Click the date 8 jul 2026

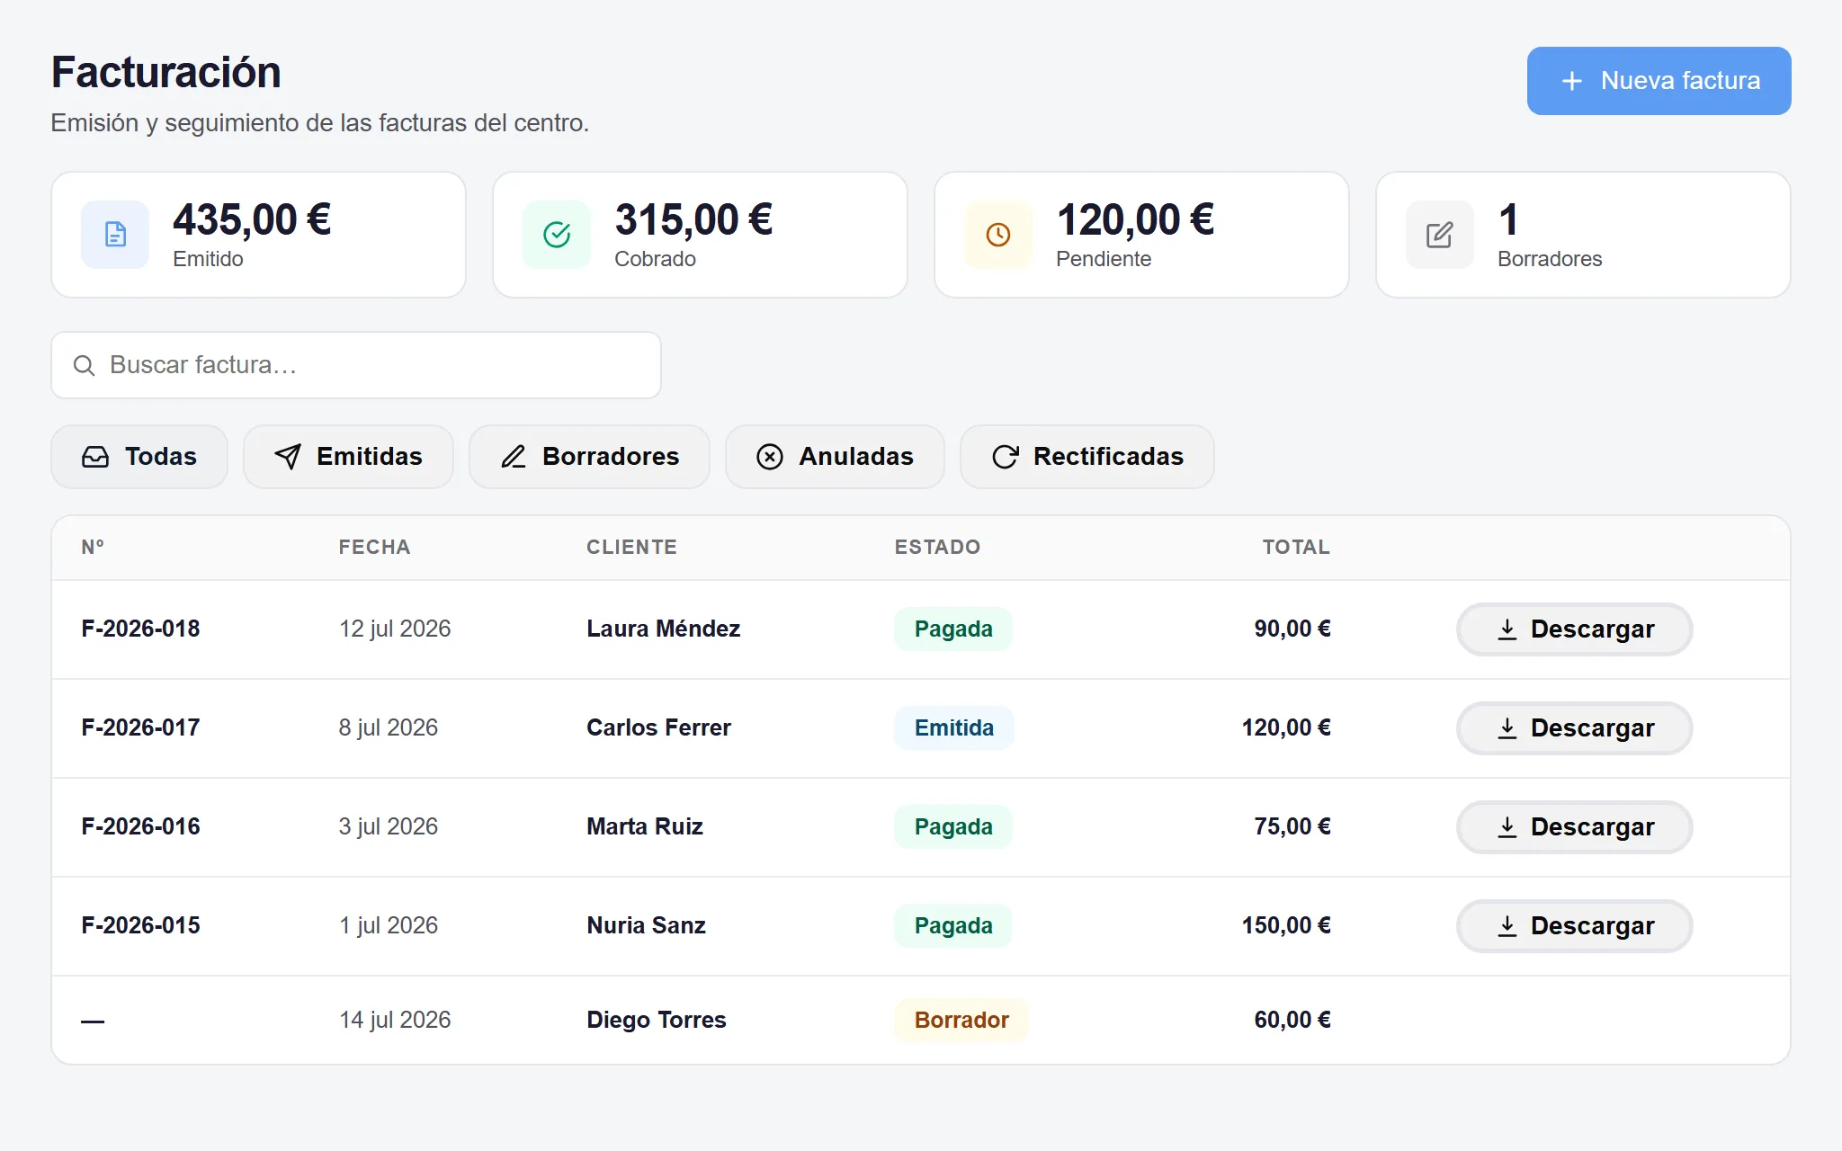point(389,727)
